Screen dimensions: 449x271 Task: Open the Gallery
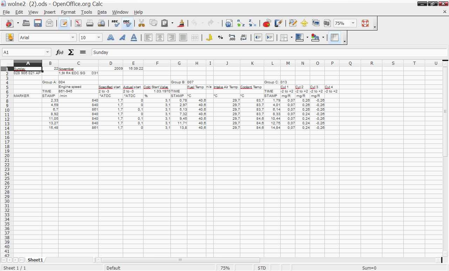tap(316, 23)
